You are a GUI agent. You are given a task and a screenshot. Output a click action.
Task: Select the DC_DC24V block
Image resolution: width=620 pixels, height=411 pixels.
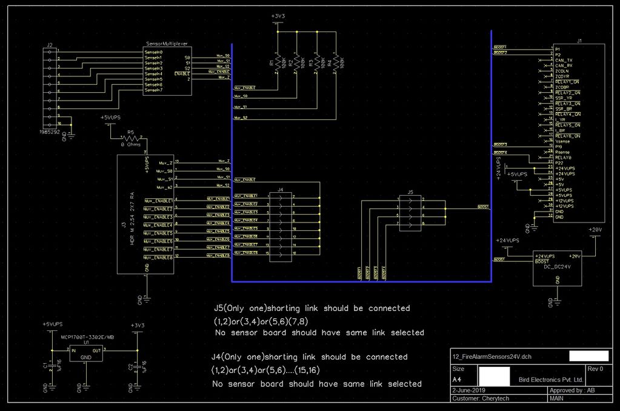(x=557, y=268)
